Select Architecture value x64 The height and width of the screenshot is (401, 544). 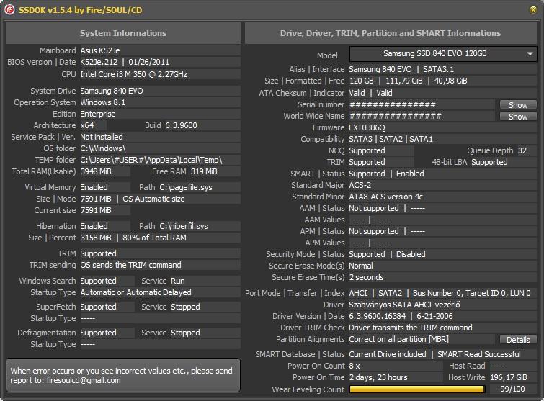87,125
